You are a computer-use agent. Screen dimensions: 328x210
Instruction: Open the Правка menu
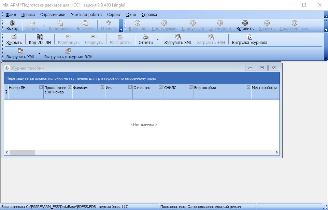tap(28, 15)
